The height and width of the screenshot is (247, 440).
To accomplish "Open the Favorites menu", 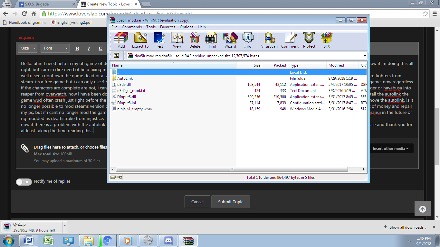I will [167, 27].
